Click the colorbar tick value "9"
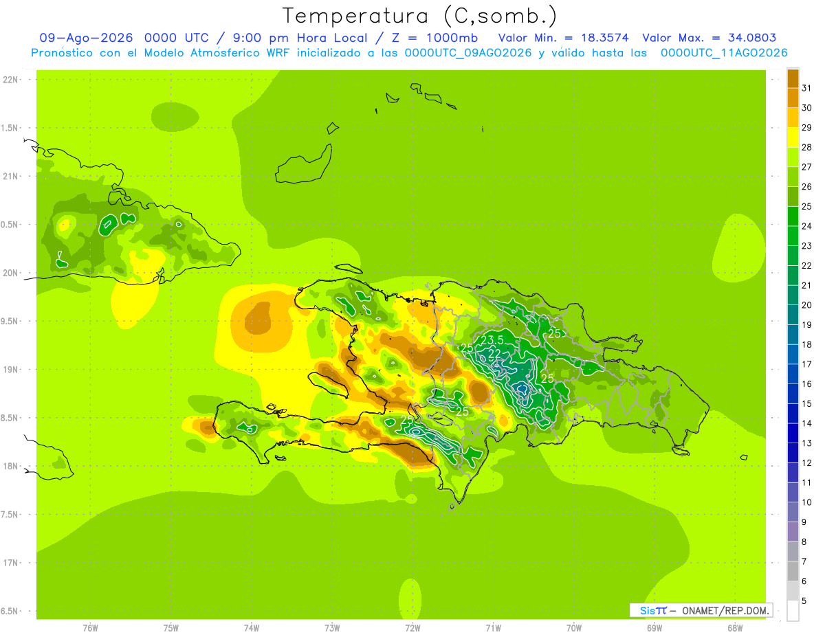 pyautogui.click(x=805, y=522)
